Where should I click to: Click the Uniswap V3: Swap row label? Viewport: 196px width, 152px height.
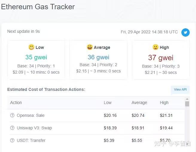34,128
